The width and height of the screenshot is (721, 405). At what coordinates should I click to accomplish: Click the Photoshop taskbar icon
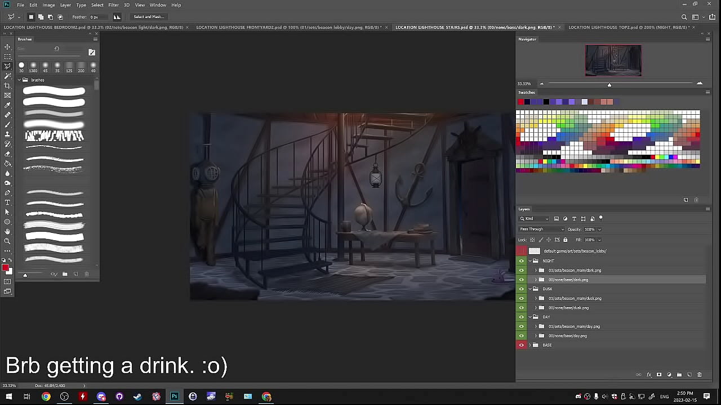tap(175, 397)
